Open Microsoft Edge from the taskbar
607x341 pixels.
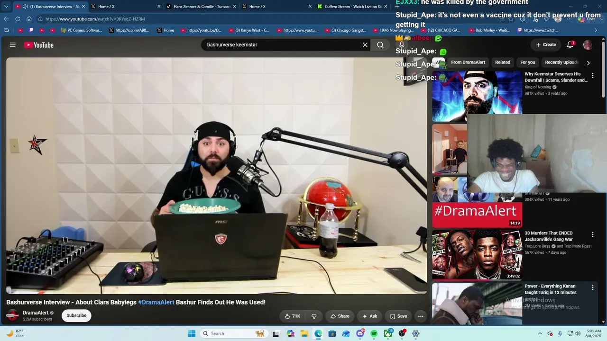click(318, 333)
